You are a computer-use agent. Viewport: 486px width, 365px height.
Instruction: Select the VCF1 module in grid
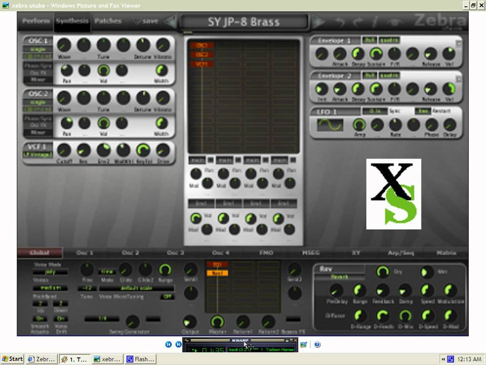(x=202, y=64)
